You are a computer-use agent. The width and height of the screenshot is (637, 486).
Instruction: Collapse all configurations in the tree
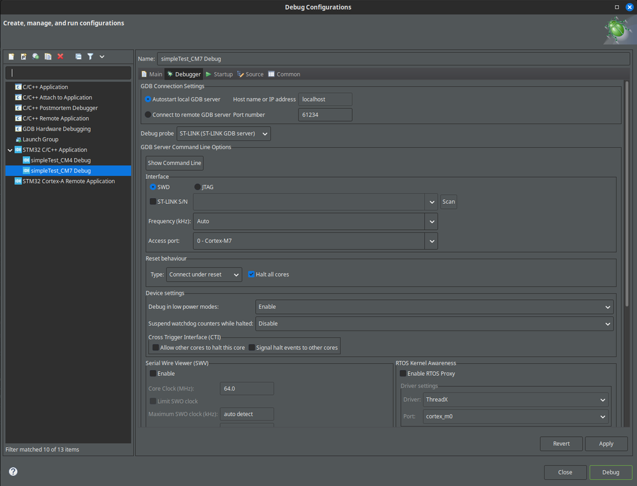tap(78, 57)
